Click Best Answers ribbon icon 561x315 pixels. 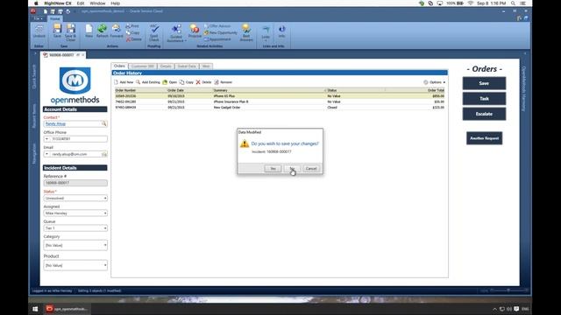click(246, 32)
